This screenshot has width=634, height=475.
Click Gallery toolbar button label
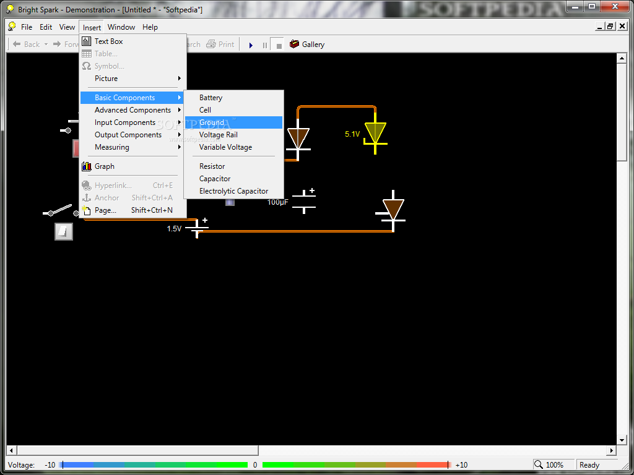[313, 45]
